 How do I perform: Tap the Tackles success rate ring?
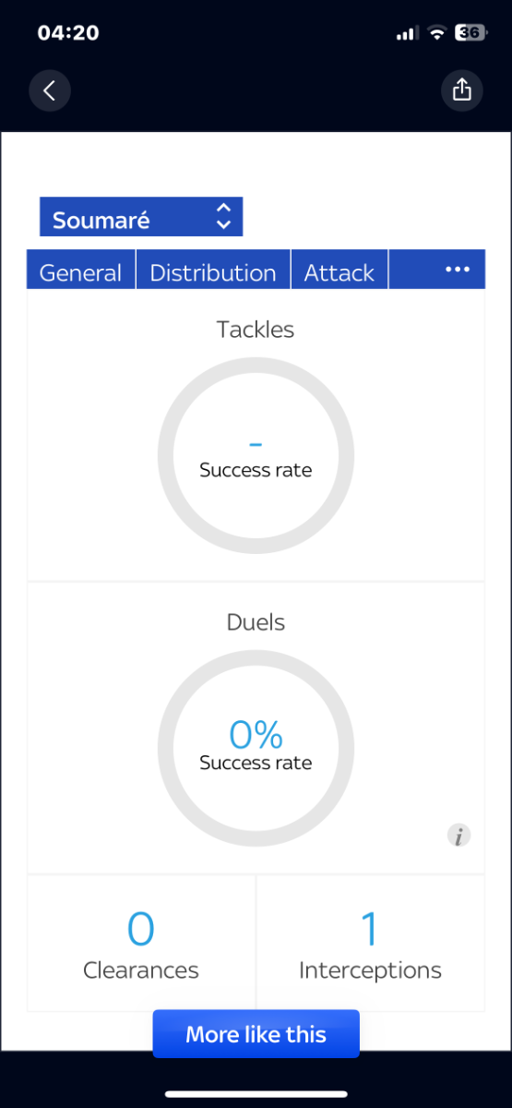(x=256, y=454)
